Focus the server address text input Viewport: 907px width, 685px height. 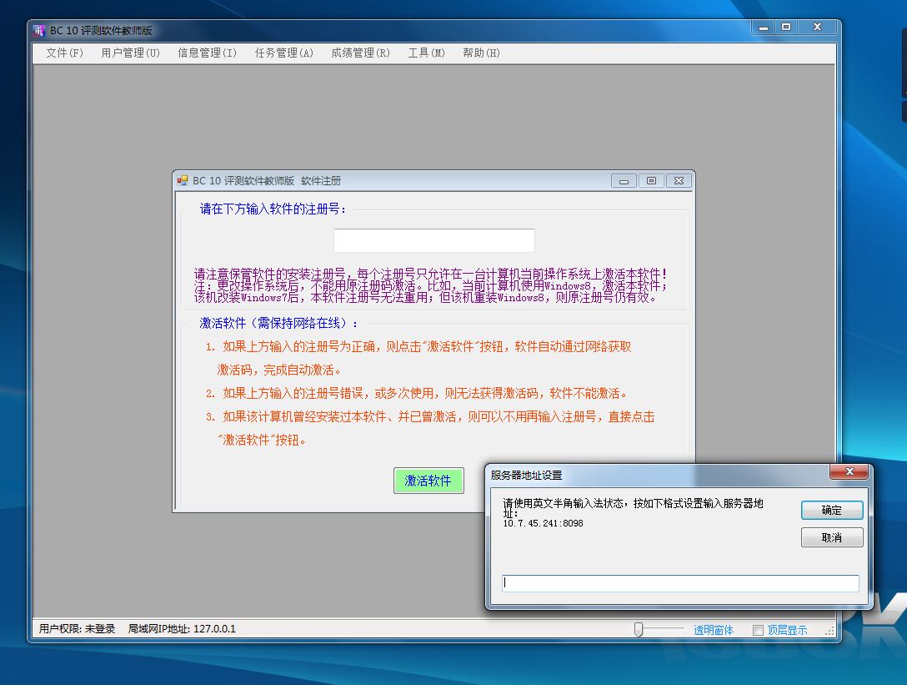pyautogui.click(x=680, y=583)
